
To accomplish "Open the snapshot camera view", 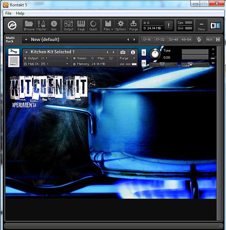I will tap(123, 52).
